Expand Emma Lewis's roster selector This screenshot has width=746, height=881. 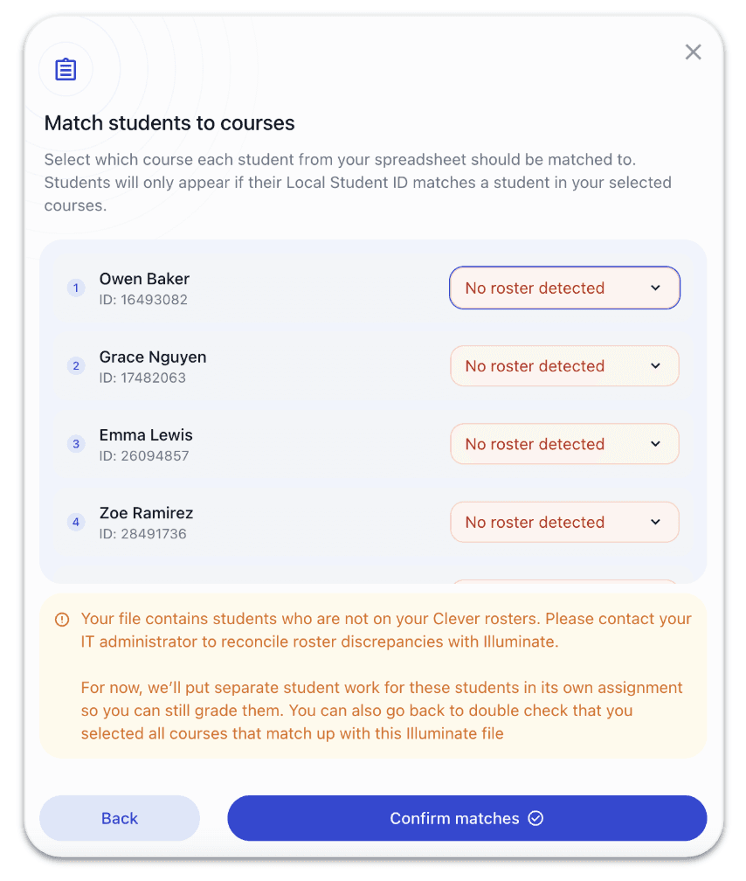[x=563, y=444]
